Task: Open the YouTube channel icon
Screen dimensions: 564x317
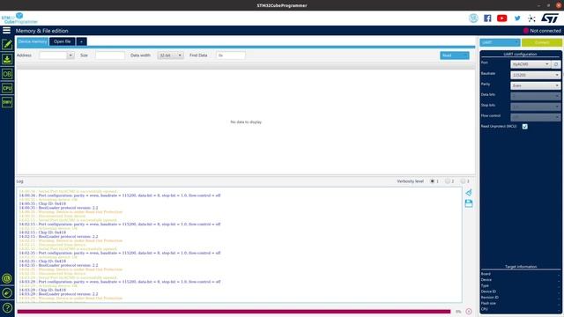Action: (x=501, y=18)
